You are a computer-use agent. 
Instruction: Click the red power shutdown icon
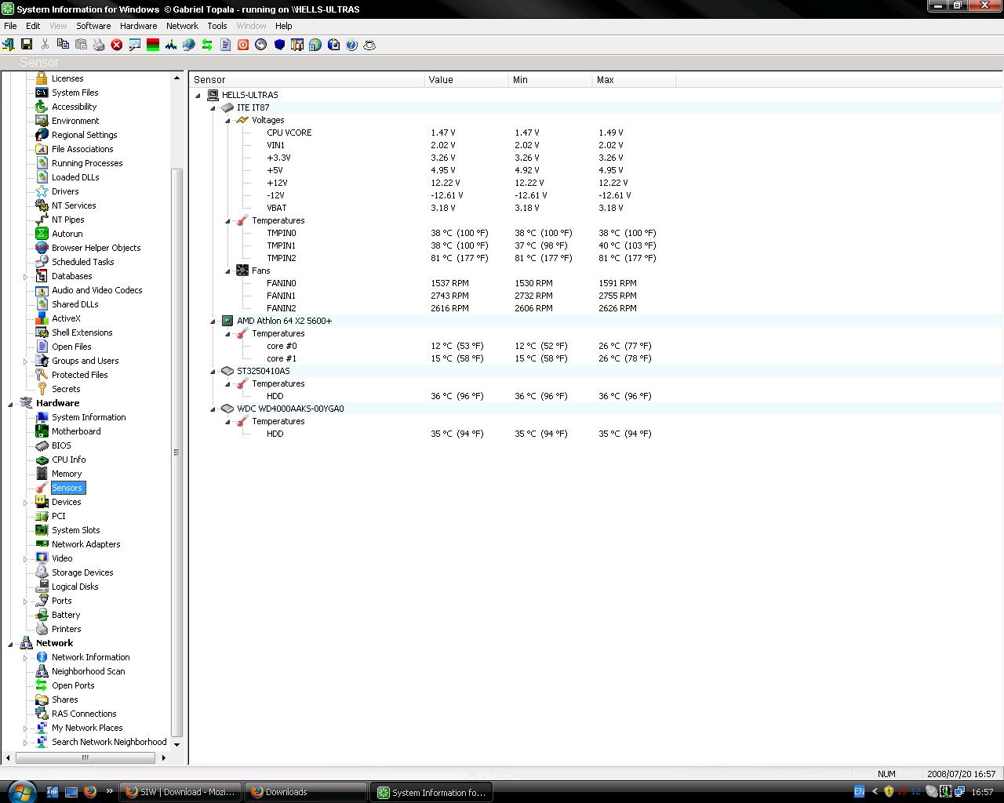pyautogui.click(x=243, y=45)
